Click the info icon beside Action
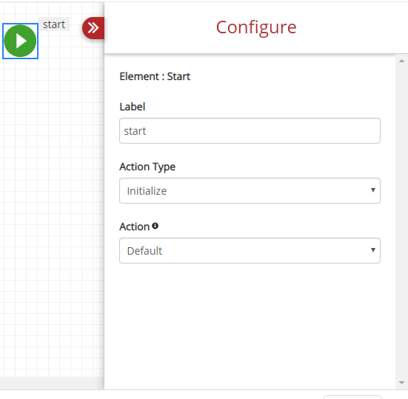Image resolution: width=408 pixels, height=399 pixels. click(x=155, y=226)
